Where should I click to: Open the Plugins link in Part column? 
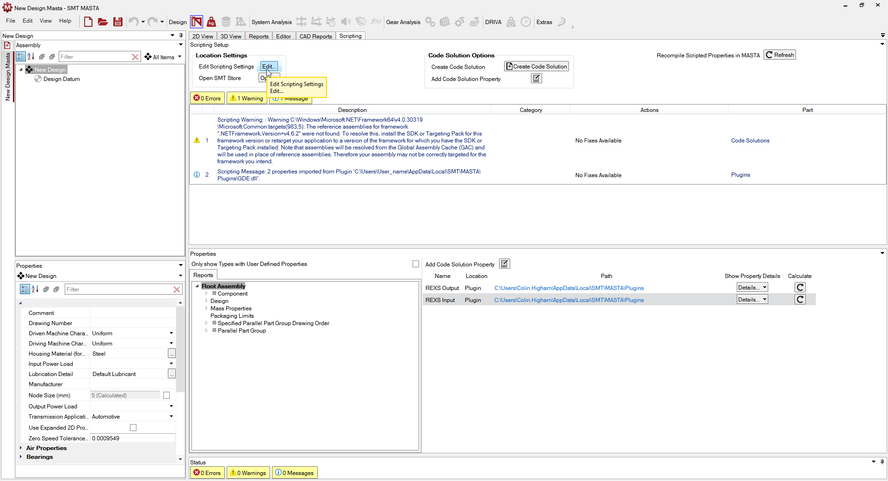point(740,175)
